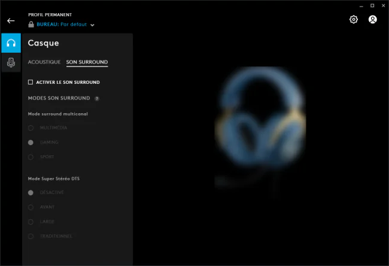Click the Profil Permanent label
This screenshot has width=389, height=266.
pyautogui.click(x=50, y=15)
